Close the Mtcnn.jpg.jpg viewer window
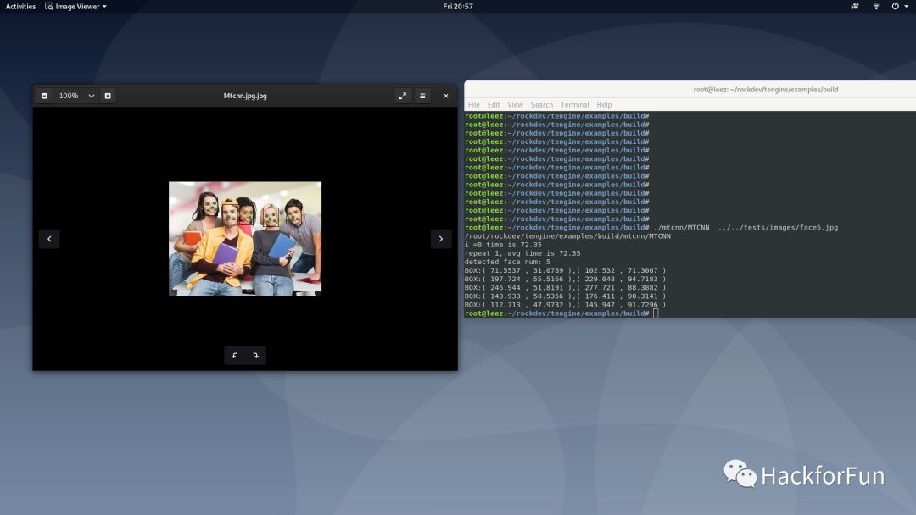 click(x=446, y=96)
